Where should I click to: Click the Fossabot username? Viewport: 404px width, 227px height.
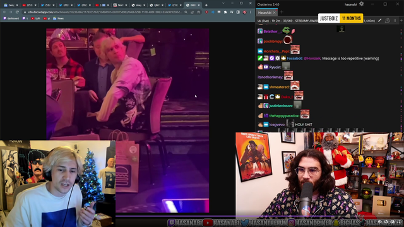(295, 59)
